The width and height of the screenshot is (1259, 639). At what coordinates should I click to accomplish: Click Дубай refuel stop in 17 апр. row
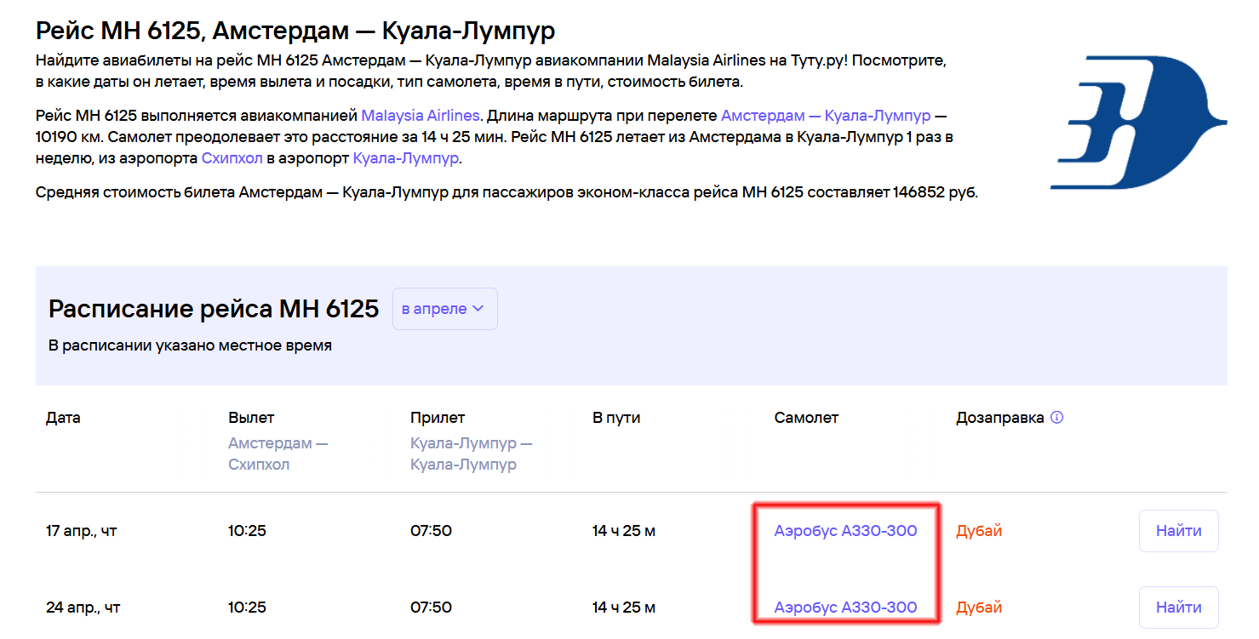(x=979, y=531)
